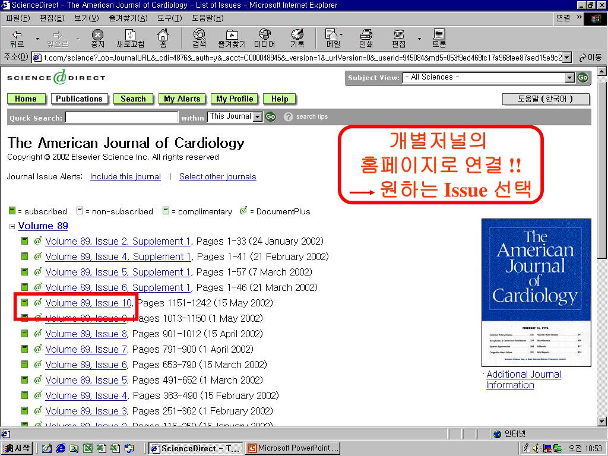Viewport: 608px width, 456px height.
Task: Click the American Journal of Cardiology cover thumbnail
Action: [536, 293]
